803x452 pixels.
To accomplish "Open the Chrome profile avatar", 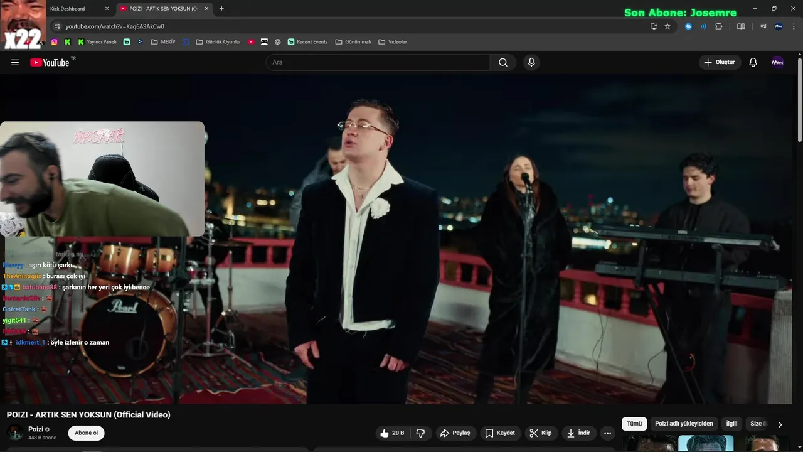I will pos(779,26).
